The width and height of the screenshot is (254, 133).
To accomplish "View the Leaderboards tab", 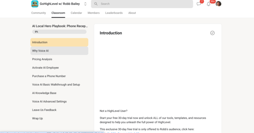I will 114,13.
